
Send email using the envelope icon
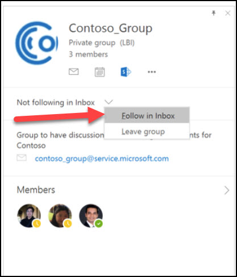(74, 72)
